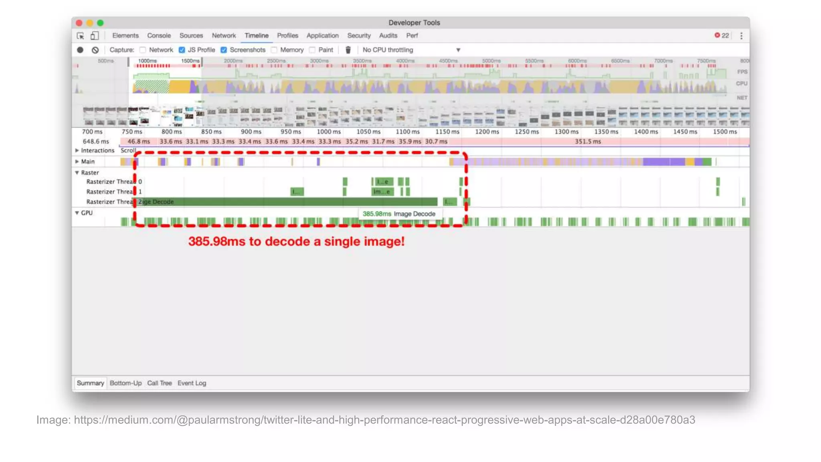Collapse the Raster section
821x462 pixels.
click(77, 173)
